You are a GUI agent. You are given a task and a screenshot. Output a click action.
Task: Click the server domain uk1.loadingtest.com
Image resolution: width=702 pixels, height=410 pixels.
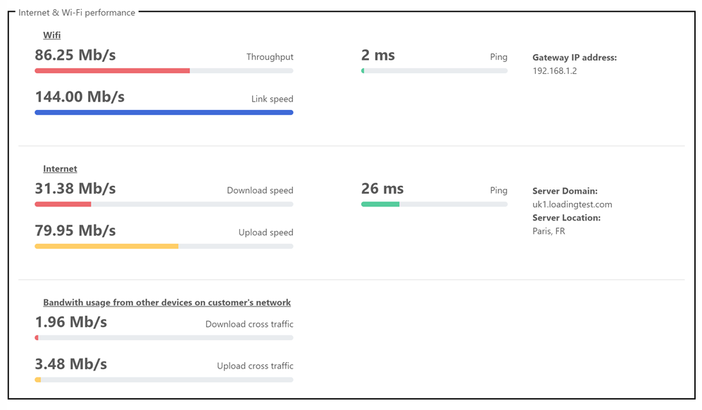[572, 204]
